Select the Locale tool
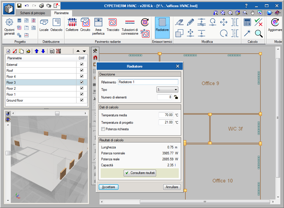This screenshot has height=208, width=284. point(44,25)
